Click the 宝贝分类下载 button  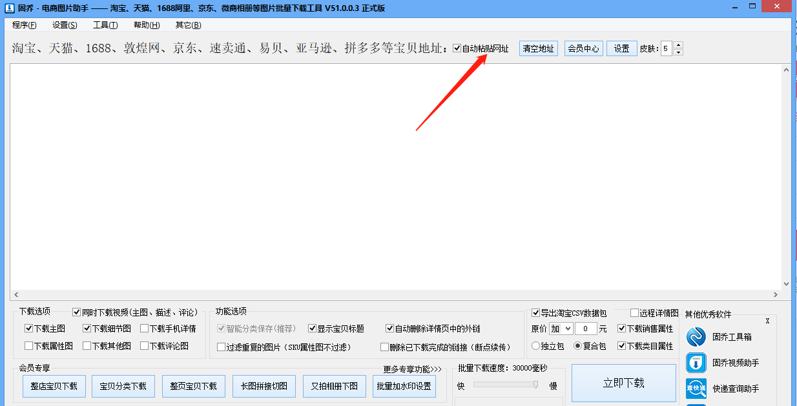point(123,386)
